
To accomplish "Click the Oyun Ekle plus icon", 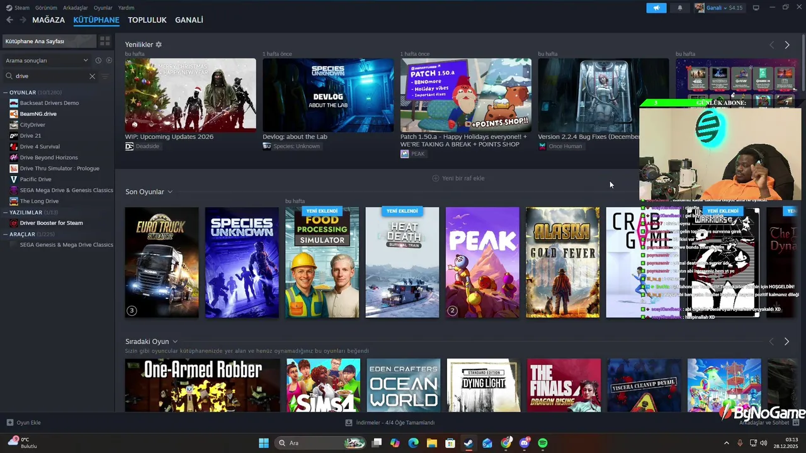I will [9, 423].
